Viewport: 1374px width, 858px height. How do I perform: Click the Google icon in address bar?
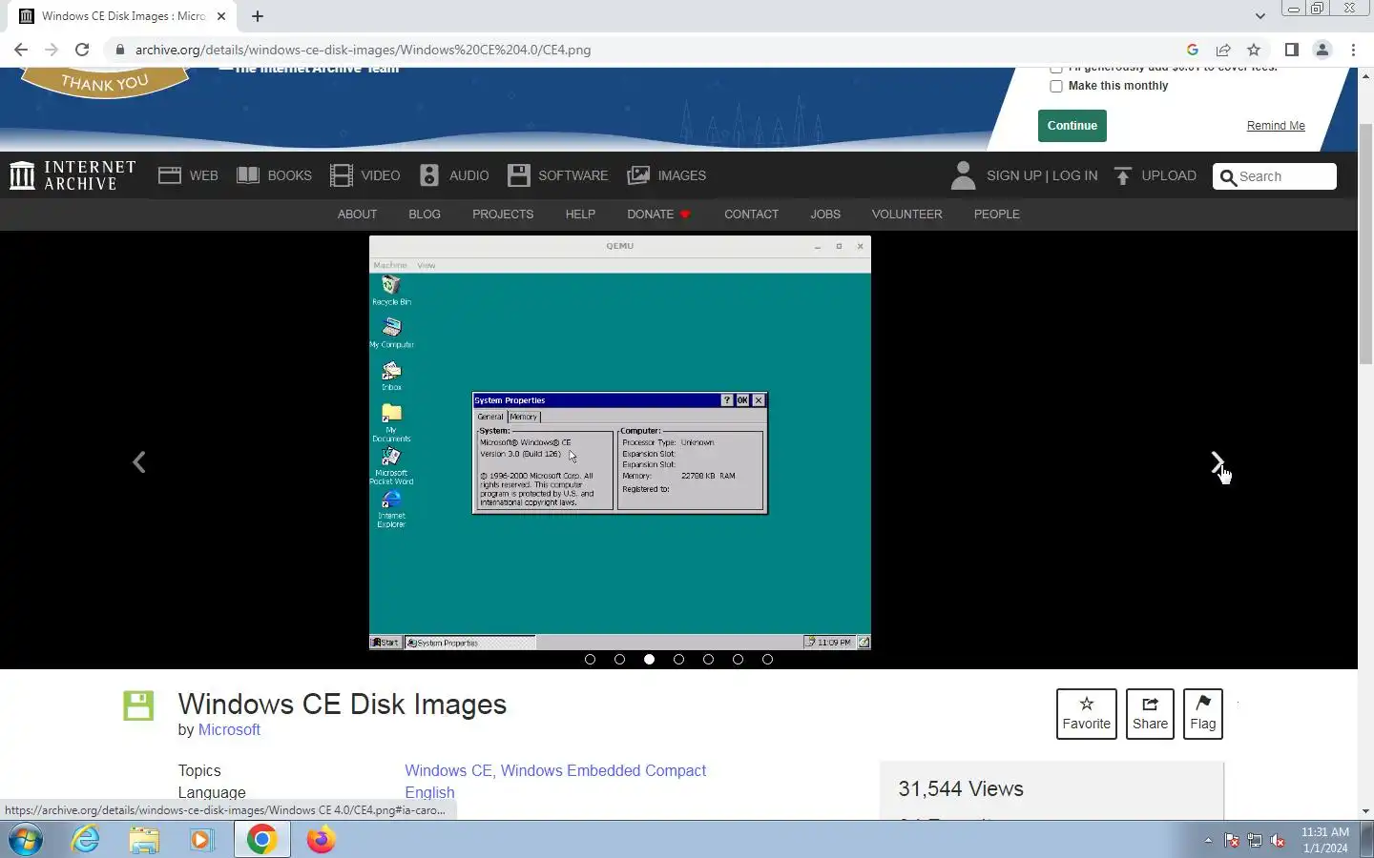(1193, 50)
